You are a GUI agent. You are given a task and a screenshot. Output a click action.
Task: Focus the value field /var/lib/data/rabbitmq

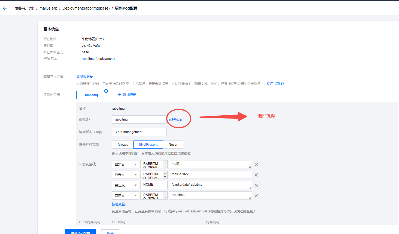pos(210,185)
